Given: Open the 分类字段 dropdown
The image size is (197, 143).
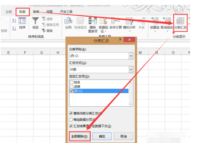Looking at the screenshot, I should pos(131,56).
